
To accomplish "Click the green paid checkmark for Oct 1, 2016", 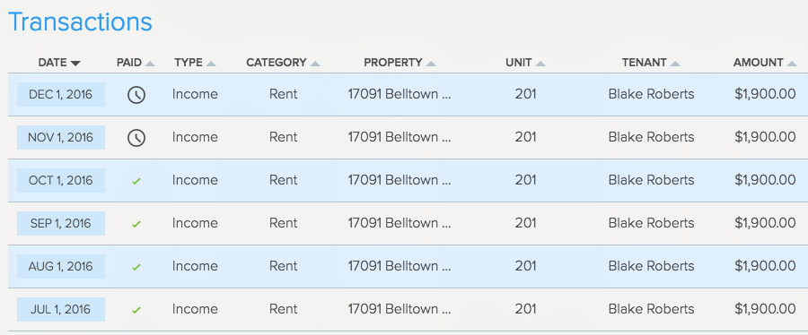I will pyautogui.click(x=136, y=181).
